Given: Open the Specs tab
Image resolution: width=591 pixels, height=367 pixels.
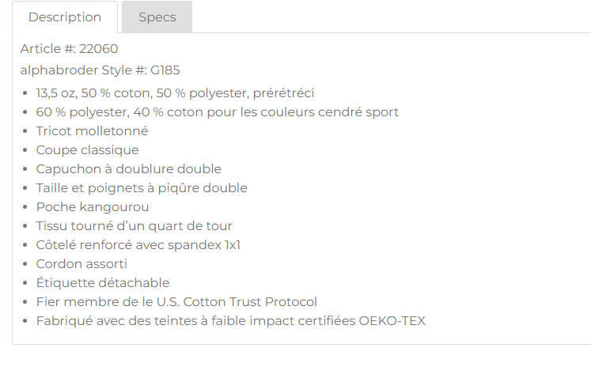Looking at the screenshot, I should (157, 17).
